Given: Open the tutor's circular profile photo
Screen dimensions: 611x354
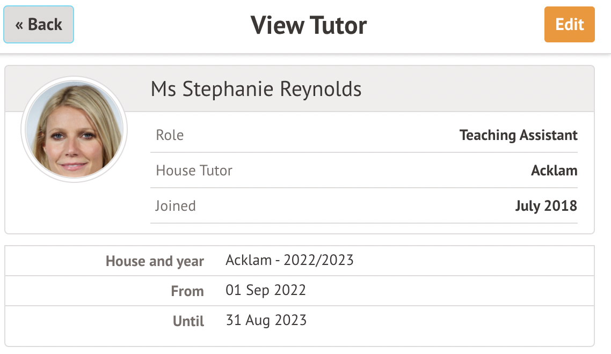Looking at the screenshot, I should [x=74, y=129].
